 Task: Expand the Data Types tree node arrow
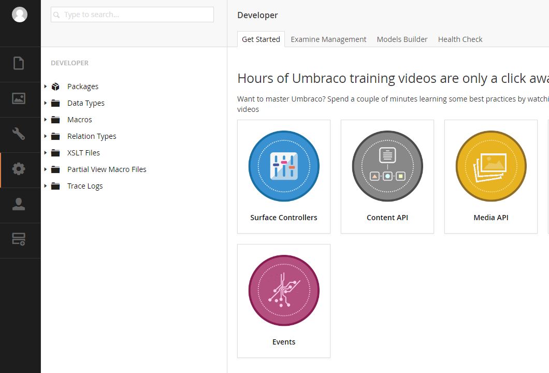coord(46,103)
